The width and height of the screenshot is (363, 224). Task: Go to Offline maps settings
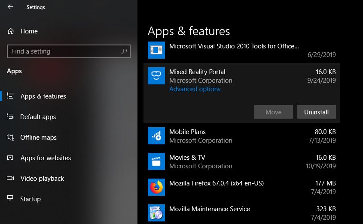tap(38, 137)
